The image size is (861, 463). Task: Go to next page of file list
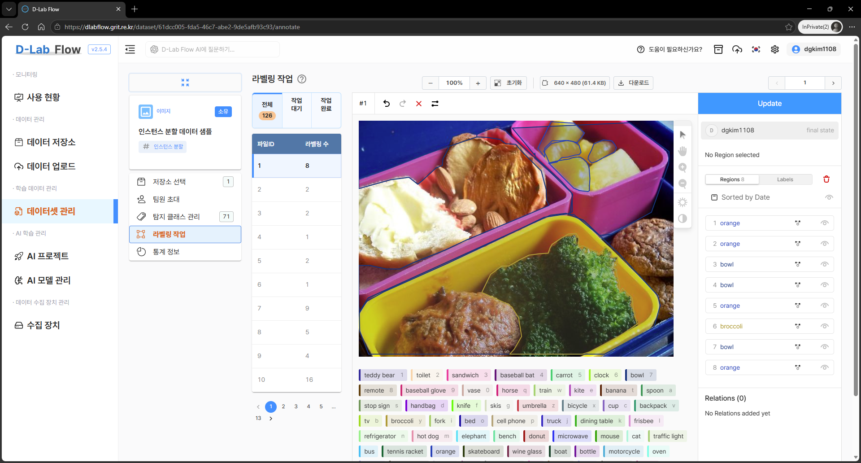coord(271,419)
